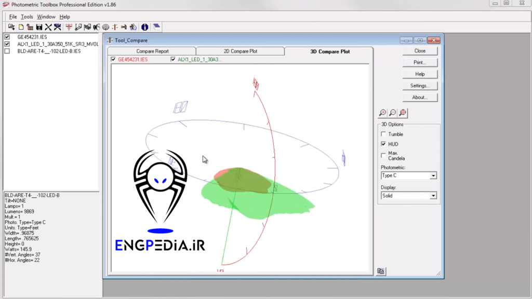Open the Photometric Type C dropdown
The width and height of the screenshot is (532, 299).
click(408, 175)
